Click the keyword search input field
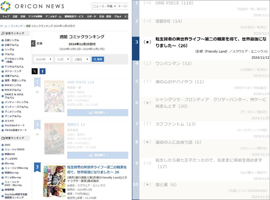 [x=123, y=6]
